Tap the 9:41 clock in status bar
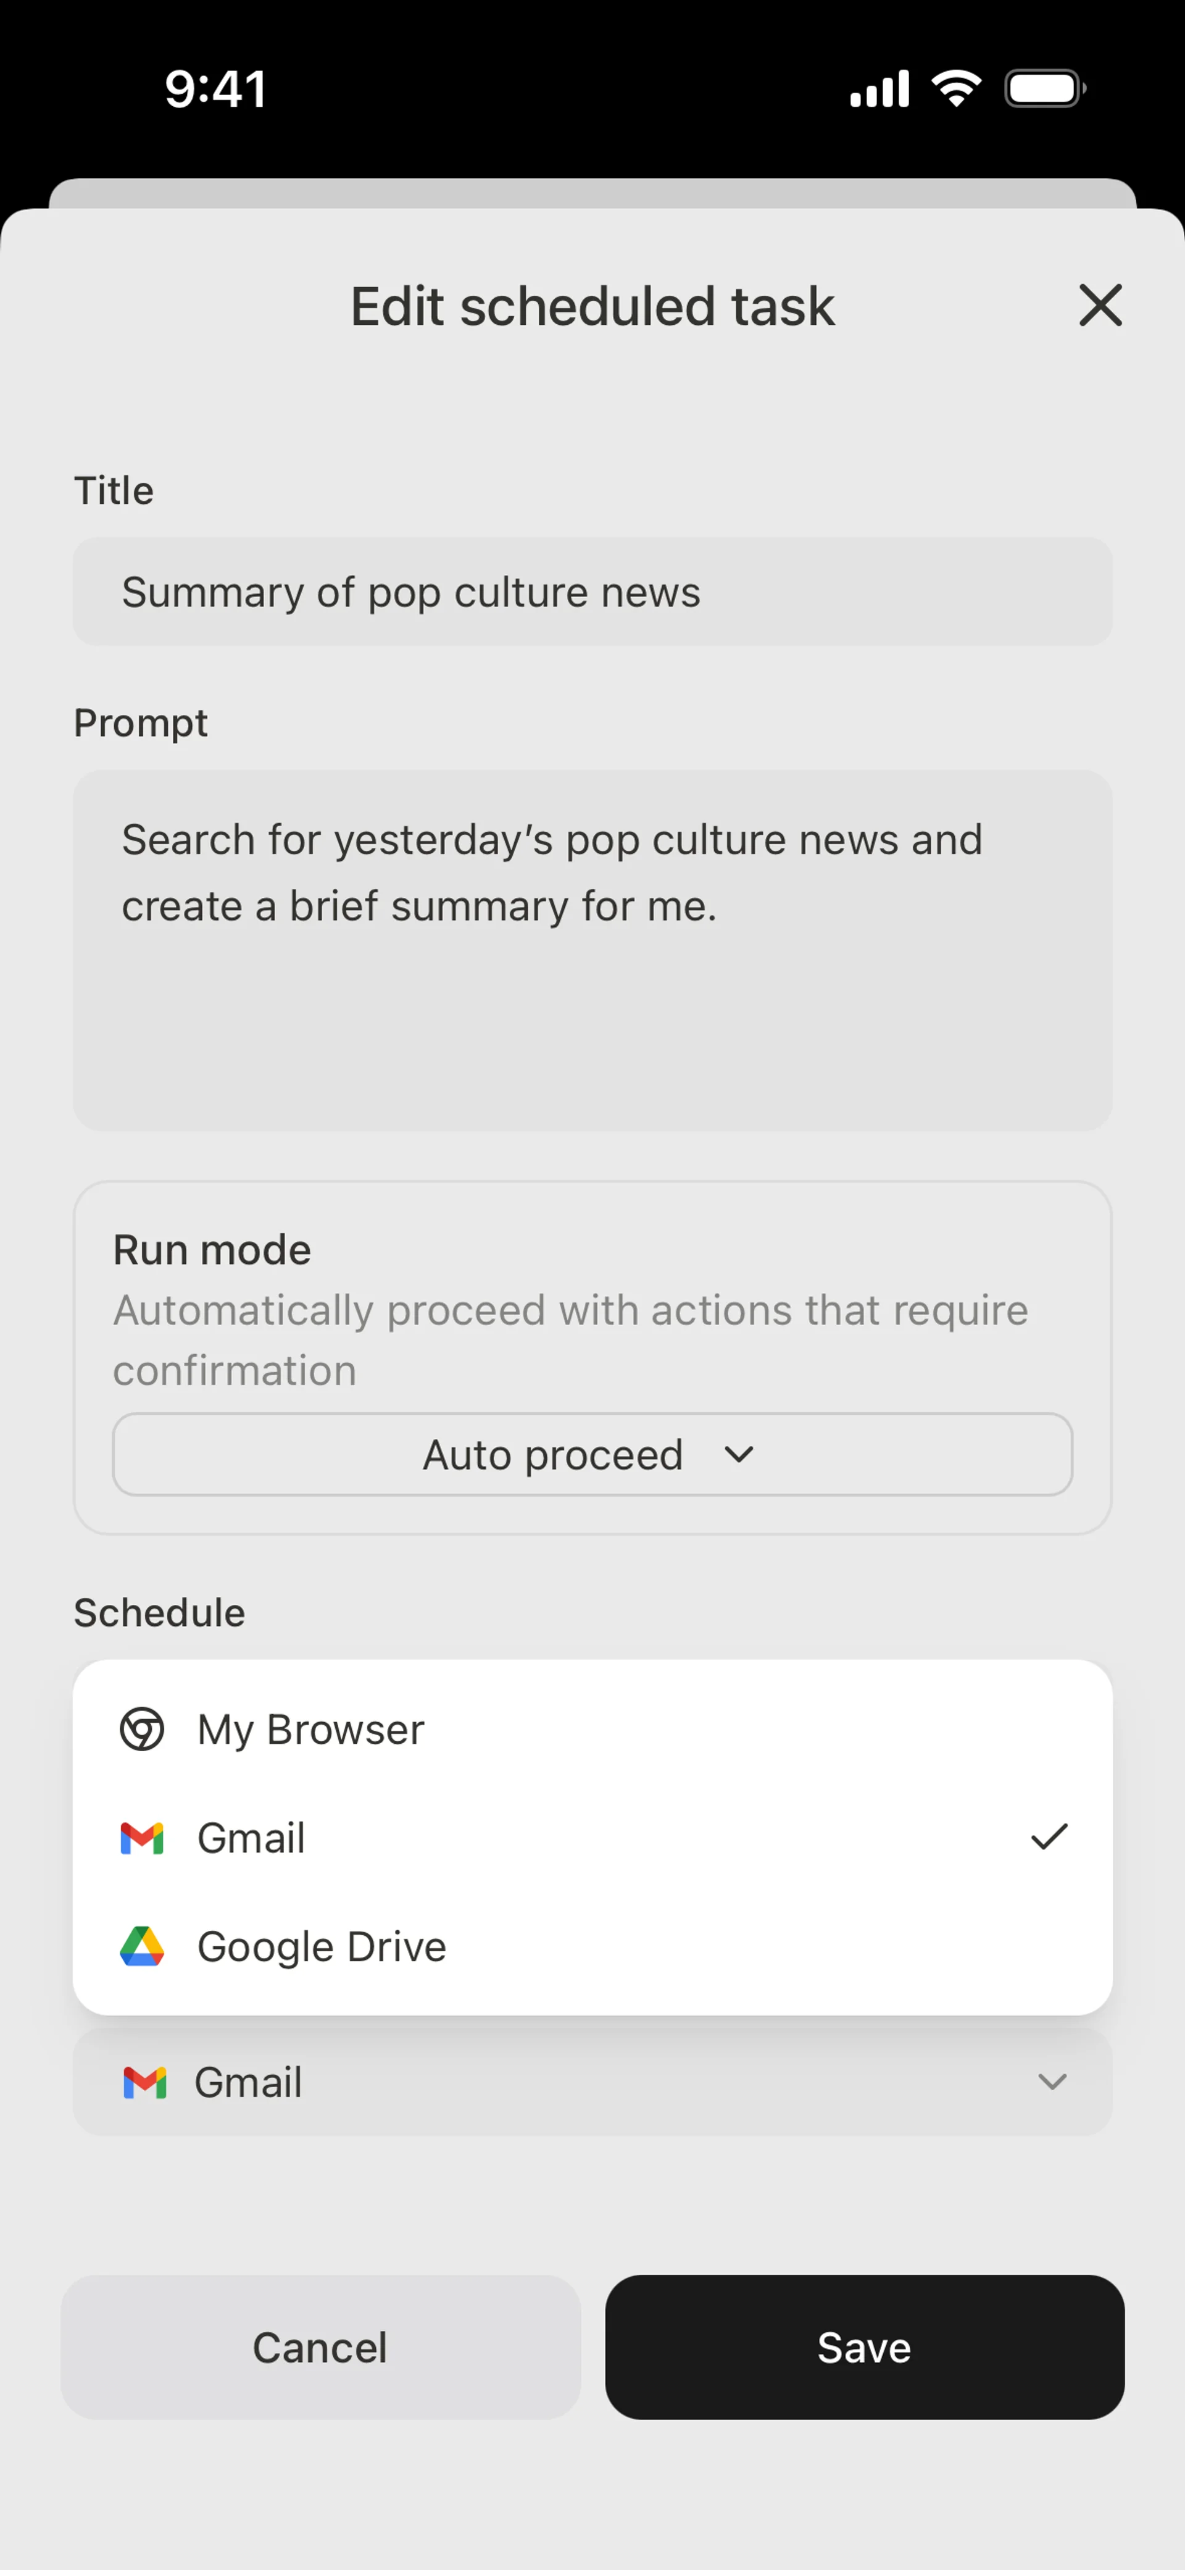 [215, 90]
